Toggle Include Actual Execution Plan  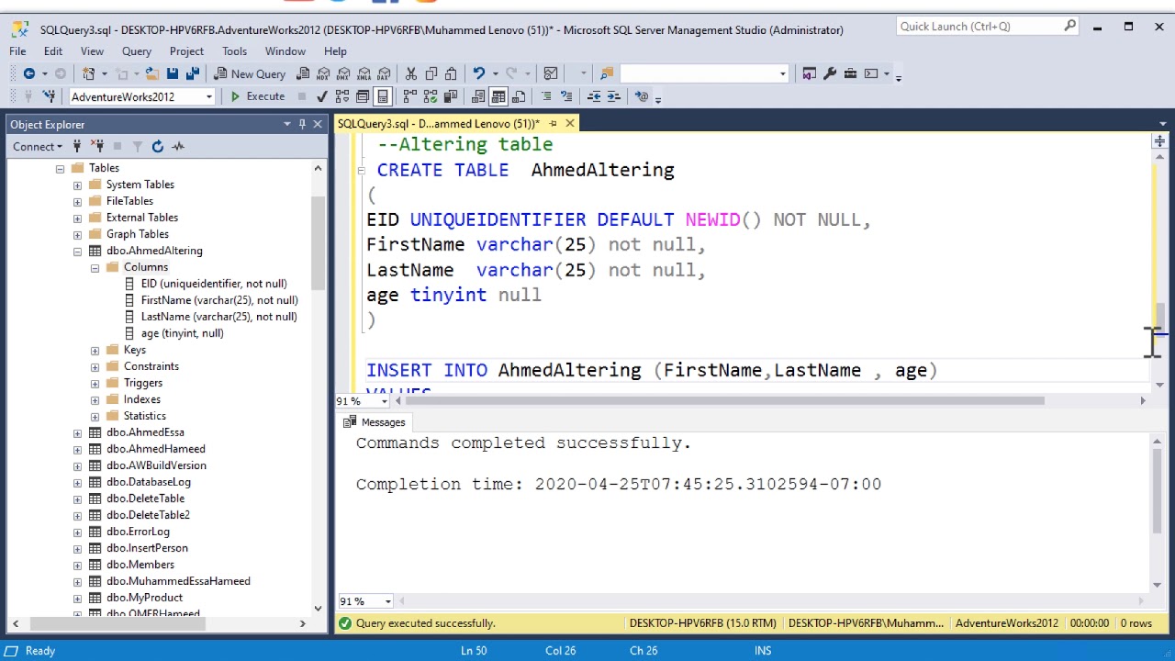click(x=410, y=96)
